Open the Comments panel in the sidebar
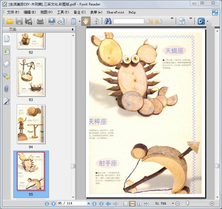The image size is (222, 209). pos(6,76)
